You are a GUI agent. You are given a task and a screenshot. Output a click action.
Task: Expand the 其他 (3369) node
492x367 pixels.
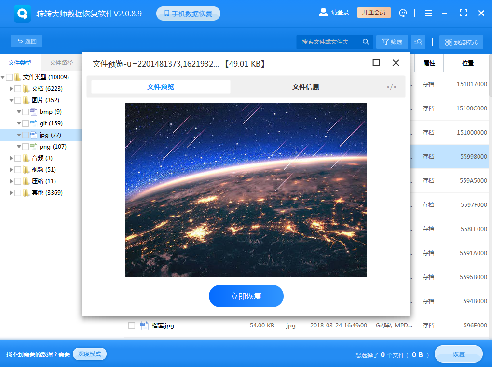coord(11,193)
